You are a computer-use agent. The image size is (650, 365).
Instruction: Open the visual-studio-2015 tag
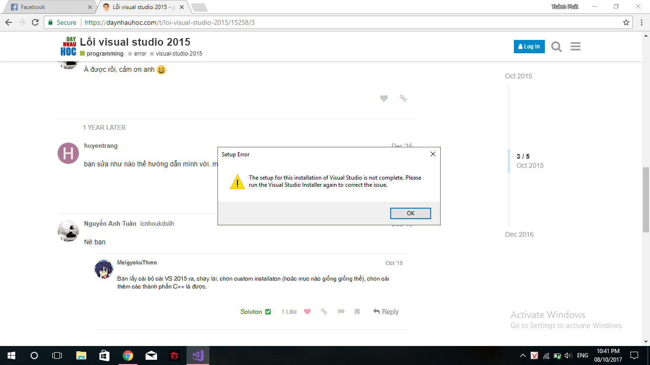click(176, 54)
